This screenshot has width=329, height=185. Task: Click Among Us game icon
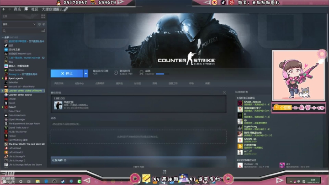(6, 74)
